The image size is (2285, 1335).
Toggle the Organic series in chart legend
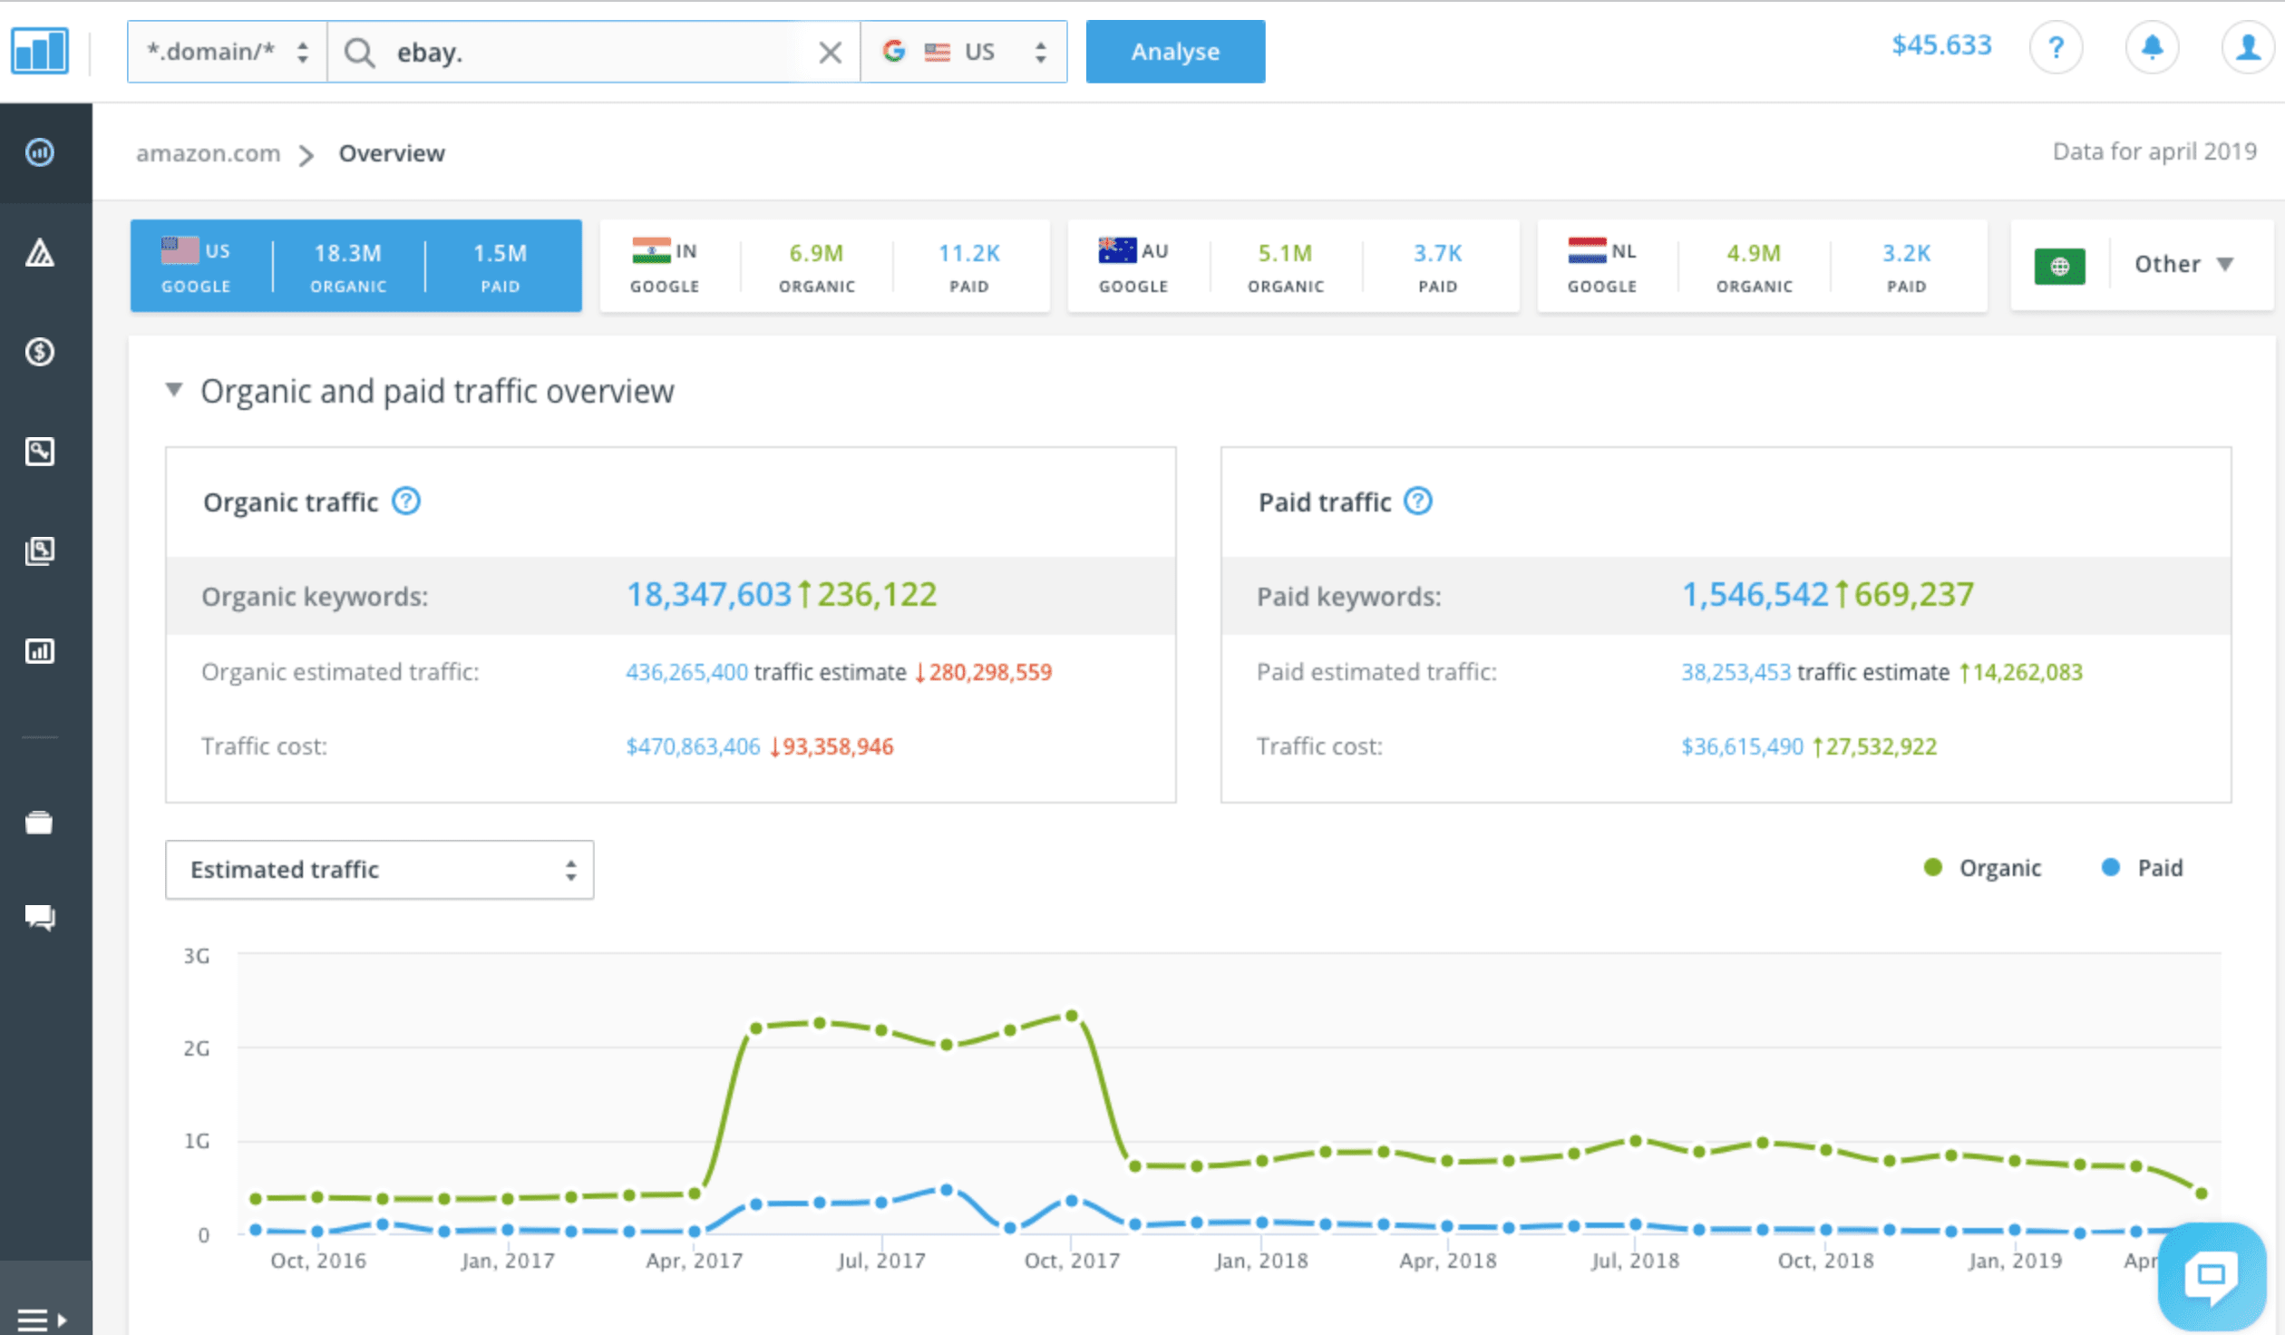click(1982, 868)
